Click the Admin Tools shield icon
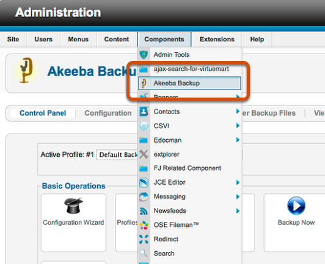 click(x=144, y=55)
